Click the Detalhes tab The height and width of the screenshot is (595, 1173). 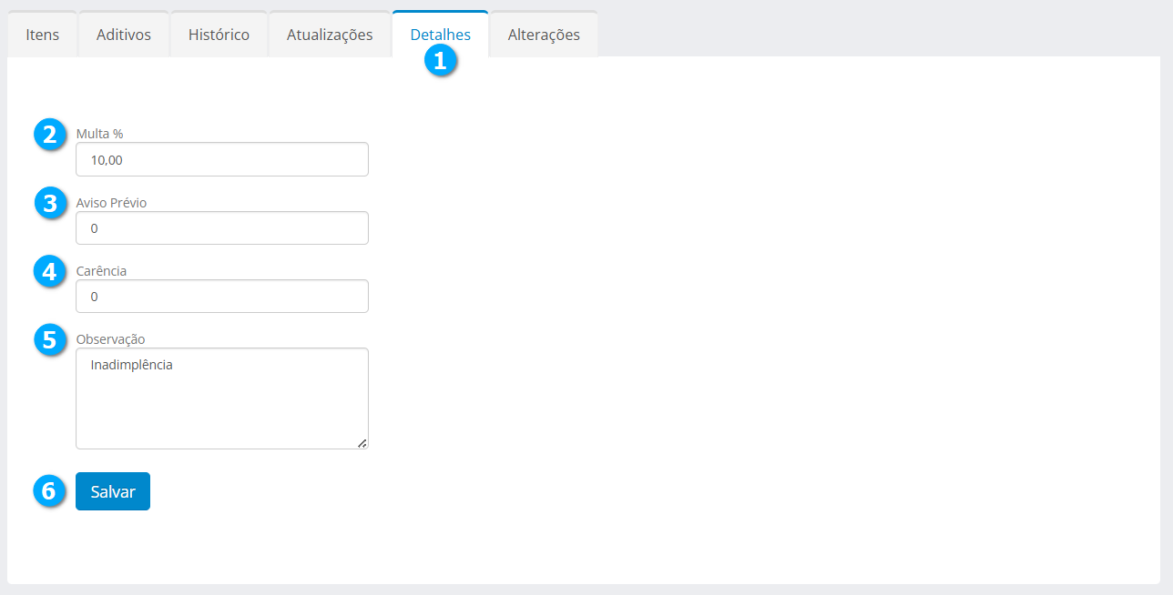440,35
